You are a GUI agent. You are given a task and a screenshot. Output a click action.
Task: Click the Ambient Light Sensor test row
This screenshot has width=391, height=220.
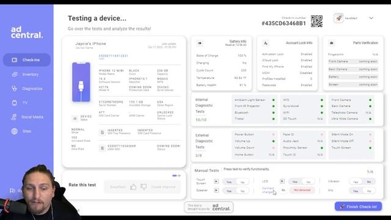coord(255,100)
